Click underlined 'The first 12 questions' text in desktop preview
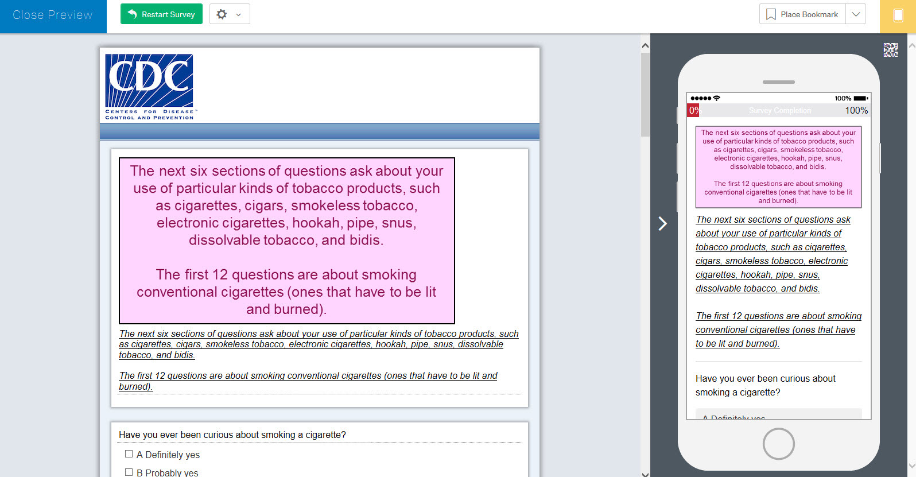The width and height of the screenshot is (916, 477). coord(308,381)
